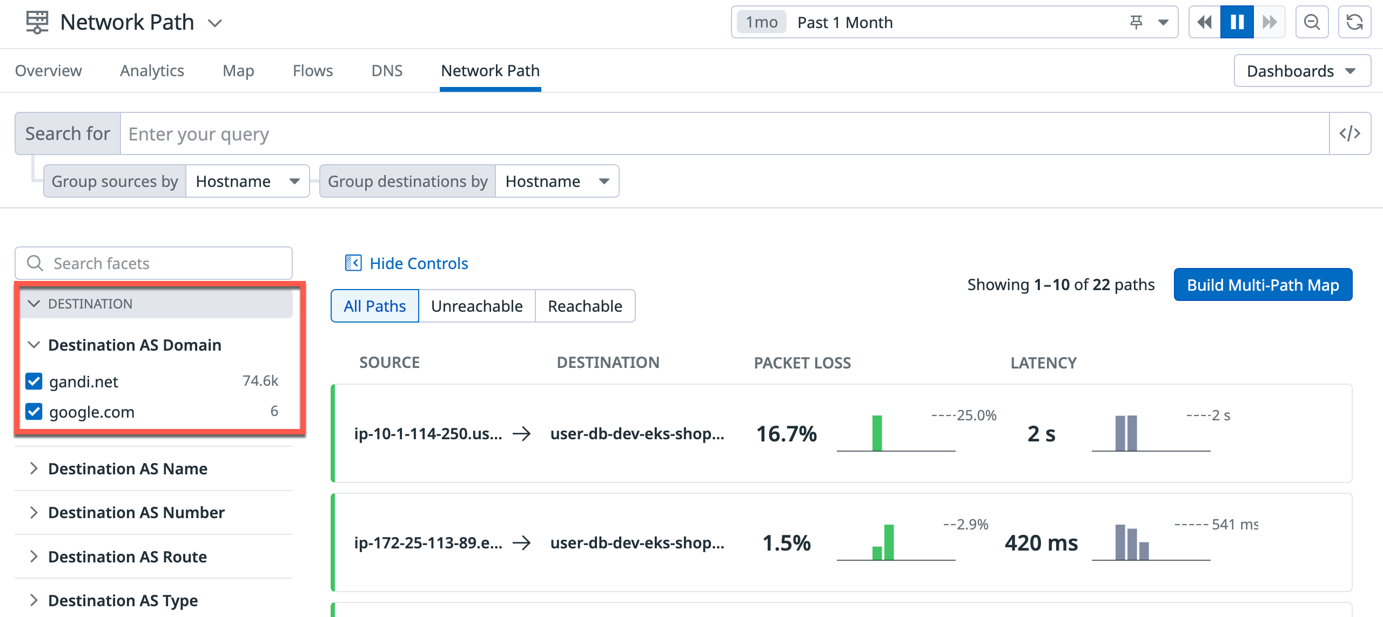Image resolution: width=1383 pixels, height=617 pixels.
Task: Uncheck the google.com checkbox
Action: pyautogui.click(x=34, y=412)
